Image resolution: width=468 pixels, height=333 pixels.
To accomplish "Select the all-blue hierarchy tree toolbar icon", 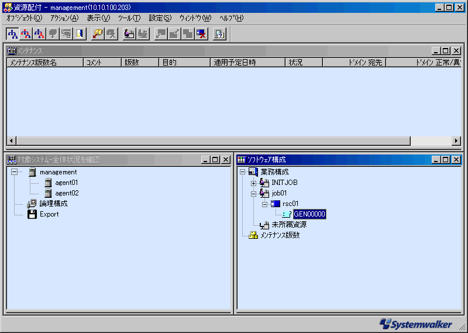I will pyautogui.click(x=12, y=34).
